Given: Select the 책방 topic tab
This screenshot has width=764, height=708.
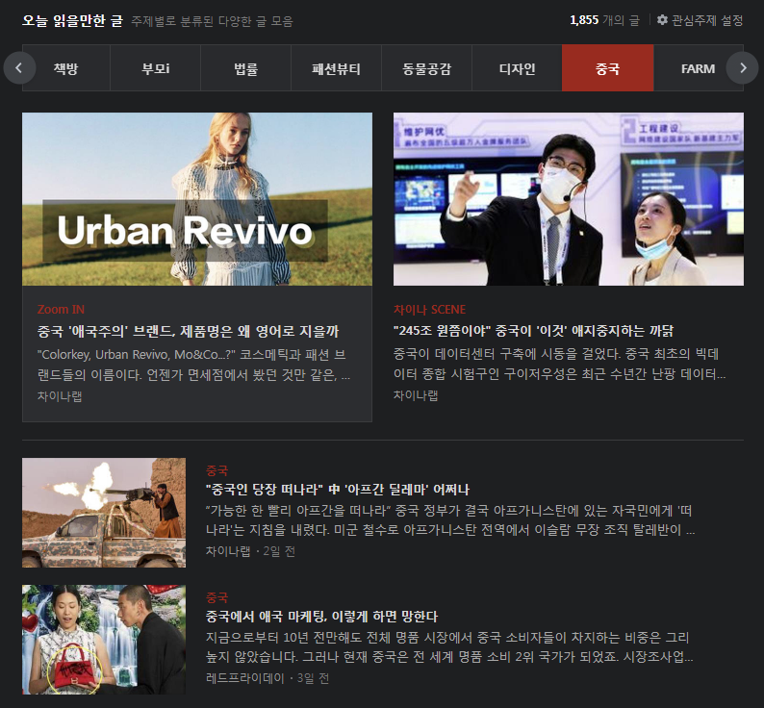Looking at the screenshot, I should (66, 68).
